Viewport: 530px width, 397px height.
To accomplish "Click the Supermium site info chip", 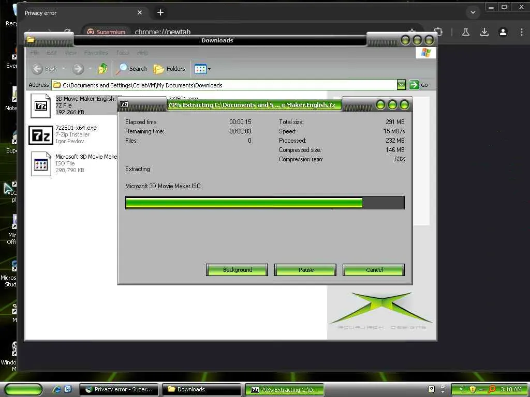I will coord(106,32).
